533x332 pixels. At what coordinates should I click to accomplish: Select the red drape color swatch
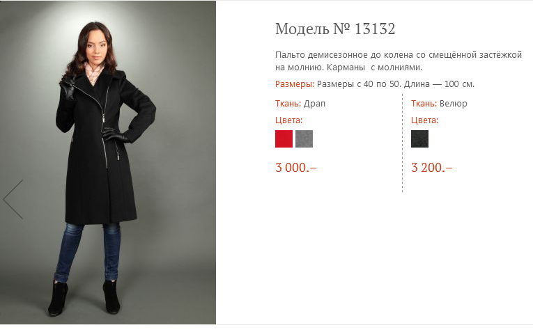click(284, 139)
